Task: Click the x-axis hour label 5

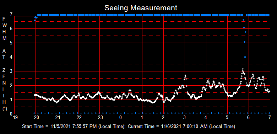Action: pos(227,118)
